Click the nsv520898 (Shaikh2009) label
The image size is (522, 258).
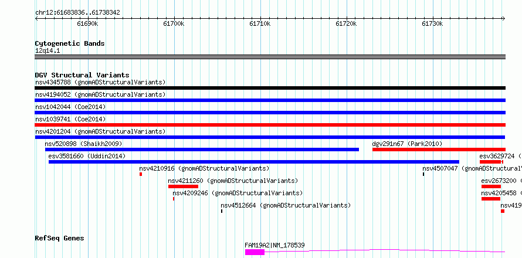click(x=83, y=144)
